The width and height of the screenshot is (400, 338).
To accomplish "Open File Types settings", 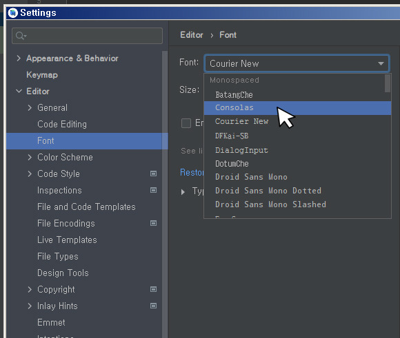I will pos(58,257).
